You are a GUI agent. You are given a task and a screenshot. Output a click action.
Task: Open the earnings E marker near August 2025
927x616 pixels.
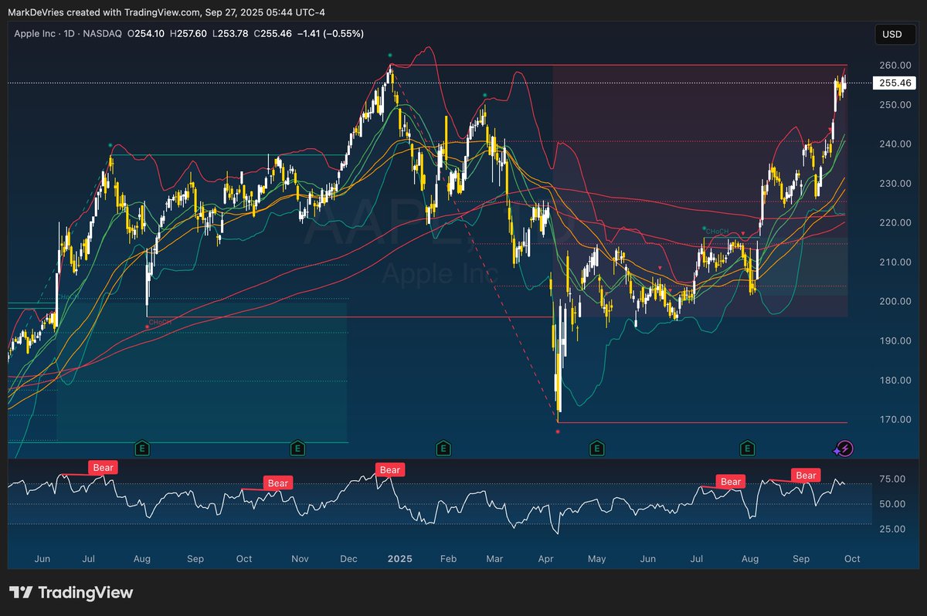click(x=748, y=448)
